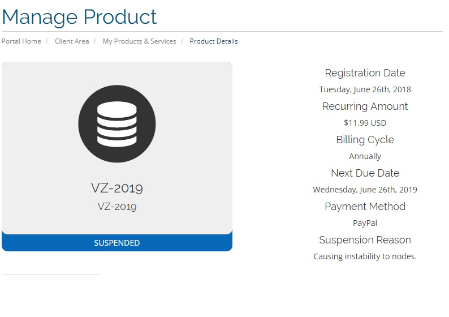Click 'Causing instability to nodes.' text
The width and height of the screenshot is (449, 317).
click(x=365, y=256)
